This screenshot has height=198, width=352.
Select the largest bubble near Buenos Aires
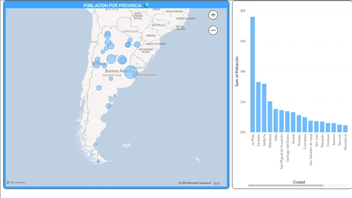pyautogui.click(x=130, y=72)
